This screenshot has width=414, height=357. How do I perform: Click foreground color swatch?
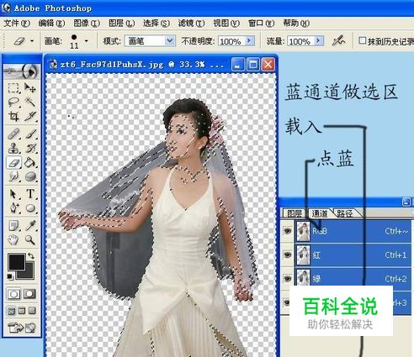[16, 262]
